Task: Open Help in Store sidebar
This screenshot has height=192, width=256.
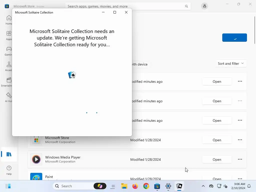Action: (x=9, y=170)
